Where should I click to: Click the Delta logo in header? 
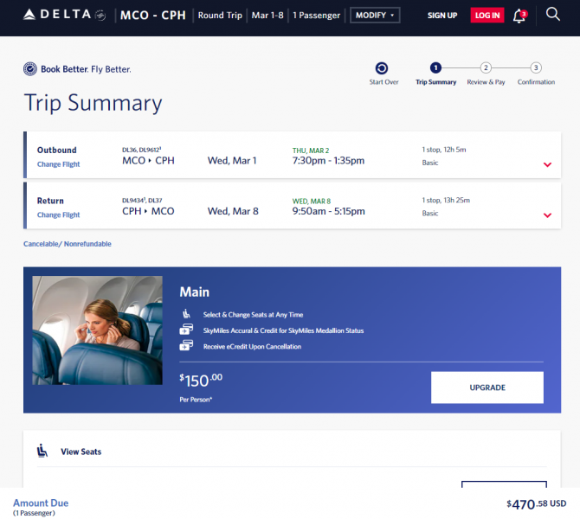64,15
